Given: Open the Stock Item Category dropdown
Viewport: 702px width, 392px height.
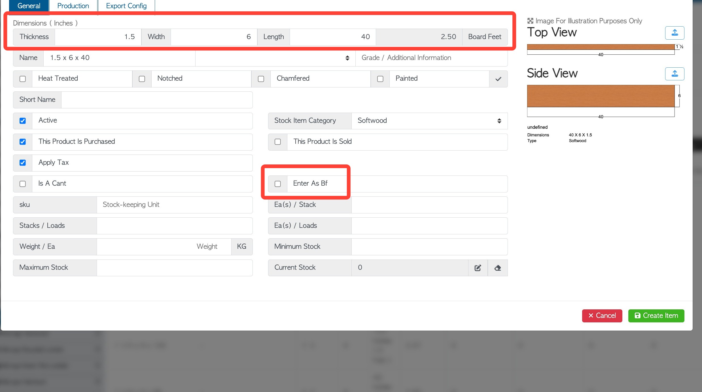Looking at the screenshot, I should [429, 121].
